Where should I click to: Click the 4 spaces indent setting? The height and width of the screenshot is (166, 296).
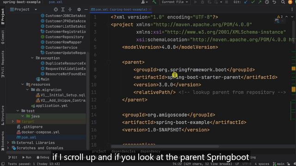262,164
